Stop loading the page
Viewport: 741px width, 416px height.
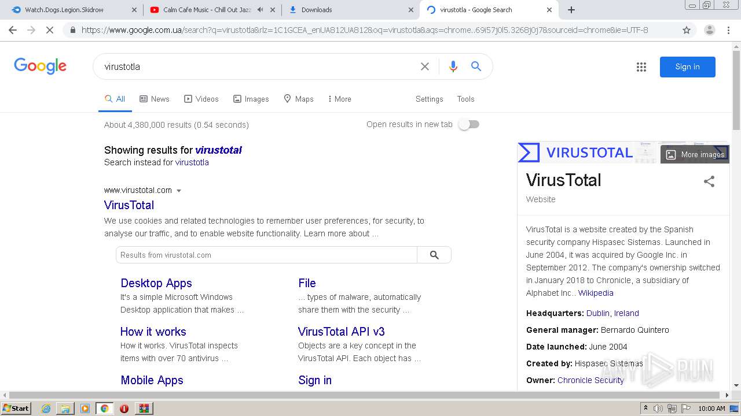(x=50, y=30)
